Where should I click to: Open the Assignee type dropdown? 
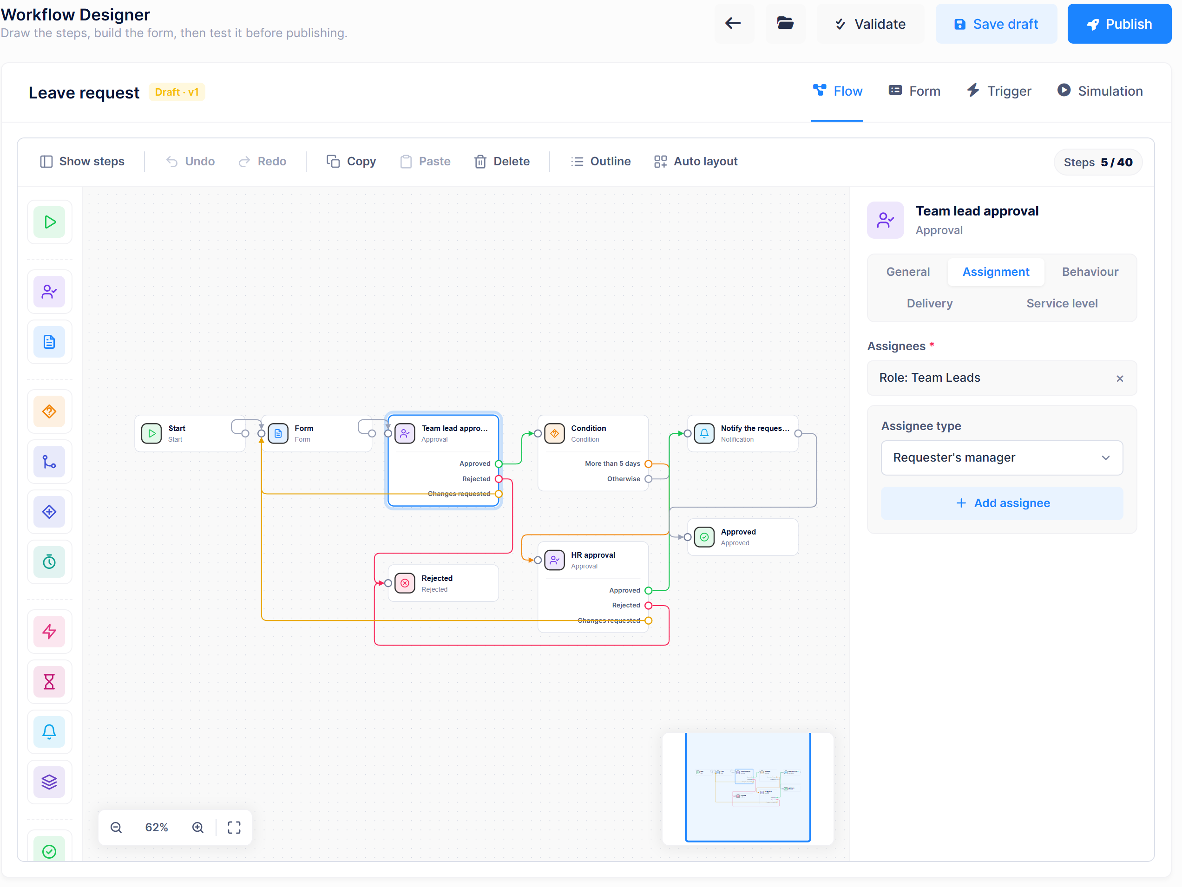(1001, 457)
